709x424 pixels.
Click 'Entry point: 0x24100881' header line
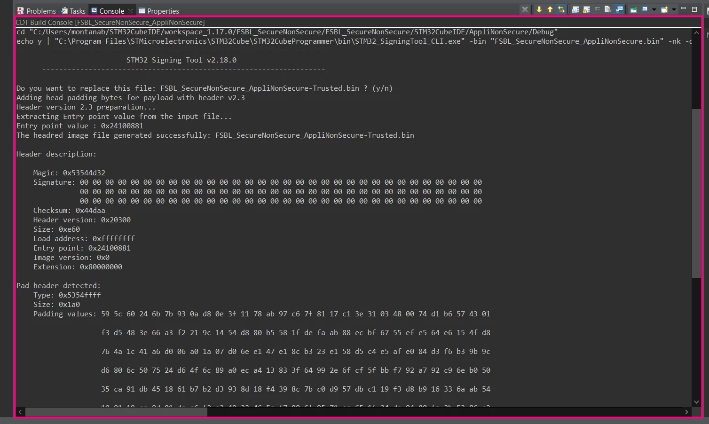click(x=82, y=248)
